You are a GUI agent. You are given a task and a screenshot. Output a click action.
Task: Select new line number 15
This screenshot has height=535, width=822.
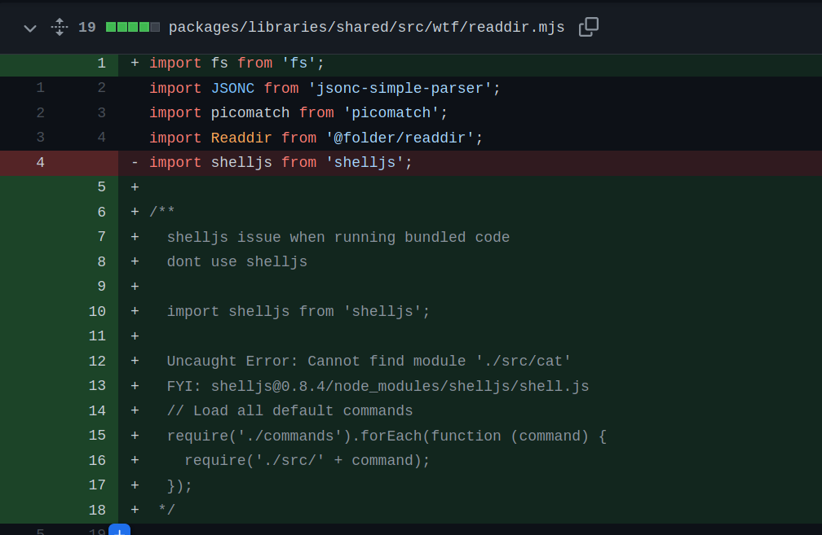coord(97,436)
